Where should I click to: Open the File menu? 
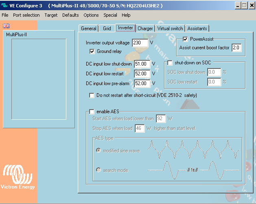[5, 15]
